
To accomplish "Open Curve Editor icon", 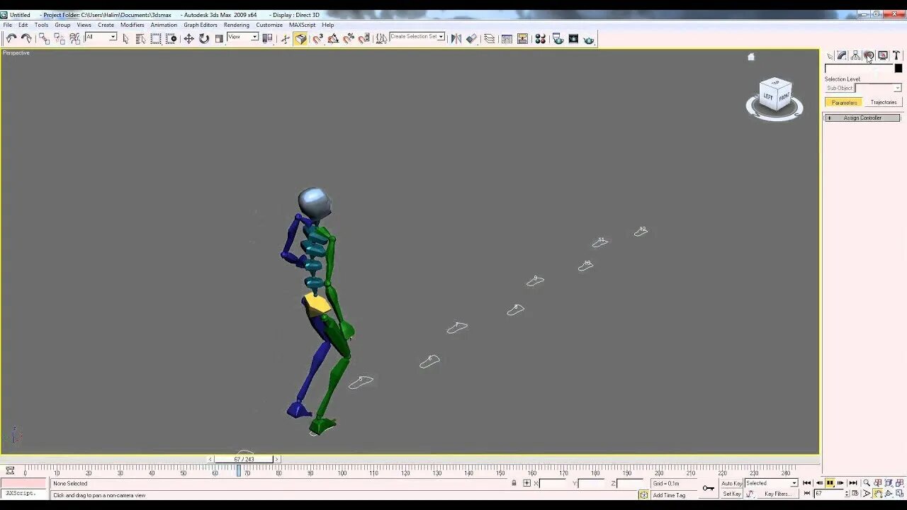I will pos(507,39).
